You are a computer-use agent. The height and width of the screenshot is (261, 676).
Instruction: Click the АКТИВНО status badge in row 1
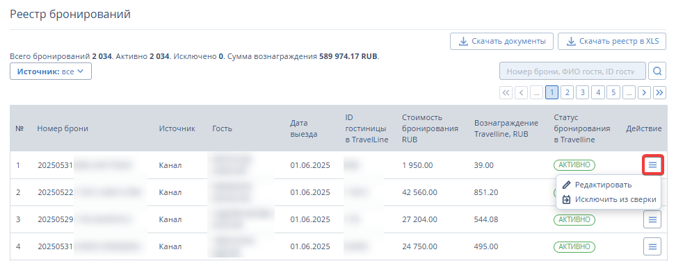574,165
